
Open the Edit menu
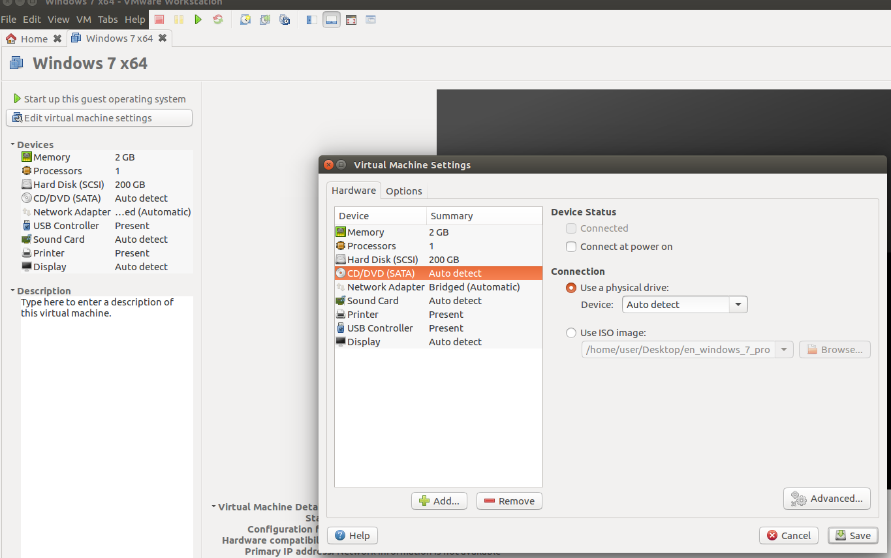[32, 20]
